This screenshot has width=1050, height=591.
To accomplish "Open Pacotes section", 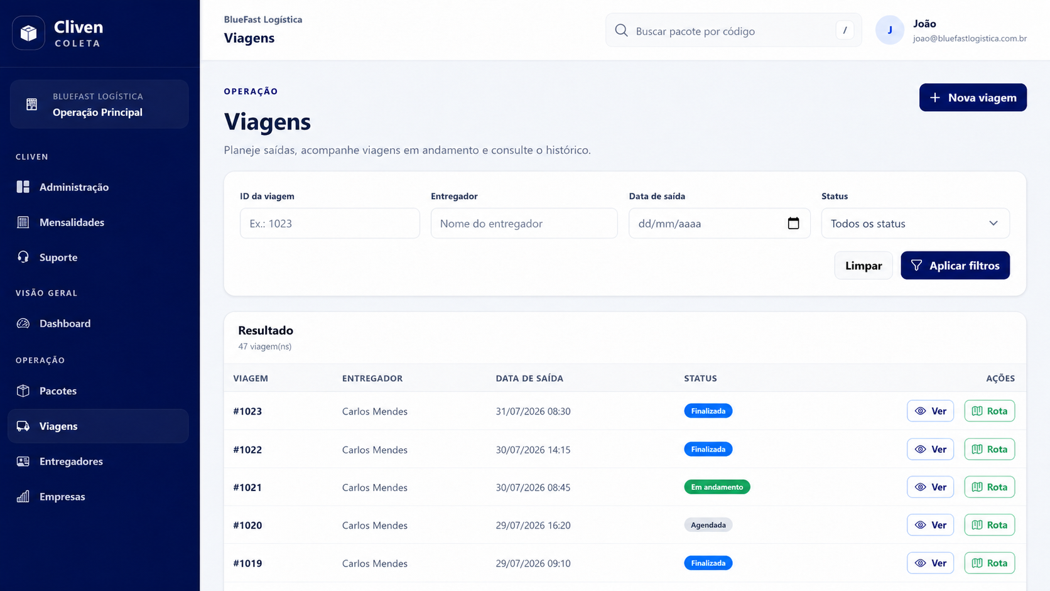I will pyautogui.click(x=98, y=391).
